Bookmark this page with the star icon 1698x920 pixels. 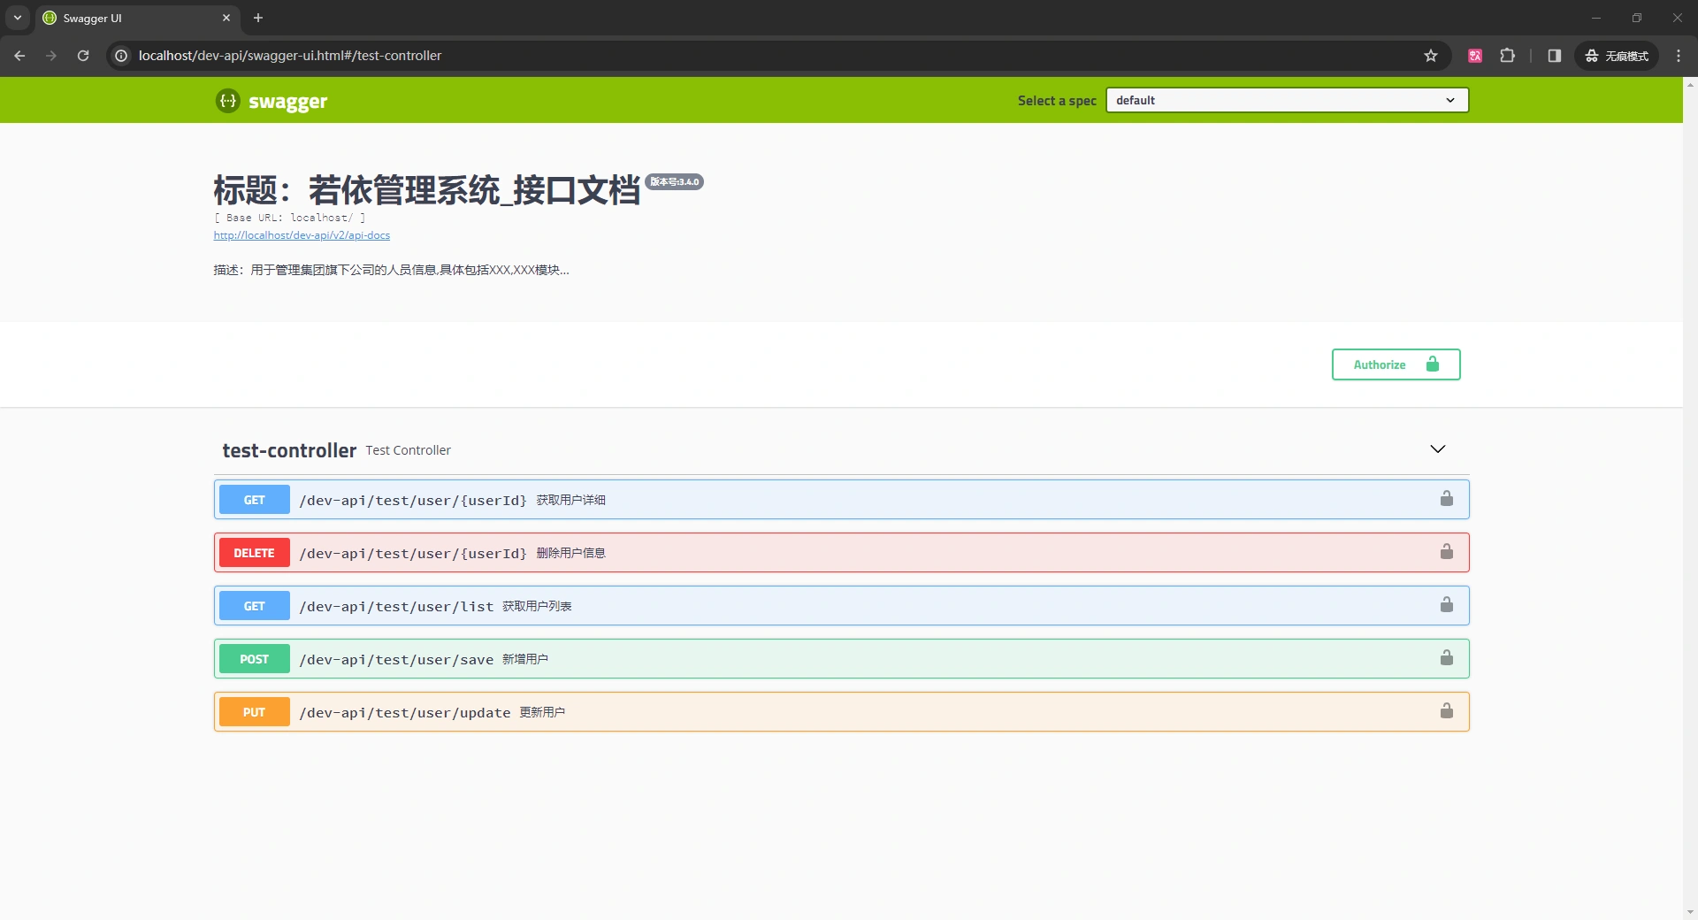[x=1431, y=56]
